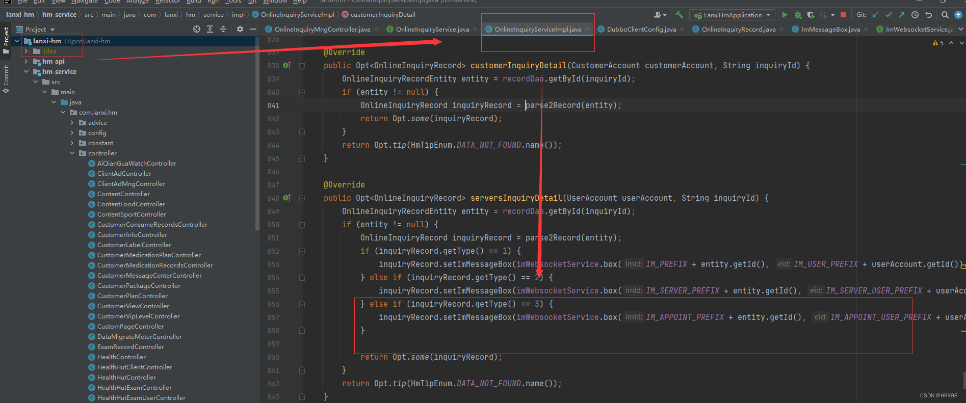Viewport: 966px width, 403px height.
Task: Rollback changes with the undo arrow icon
Action: [928, 15]
